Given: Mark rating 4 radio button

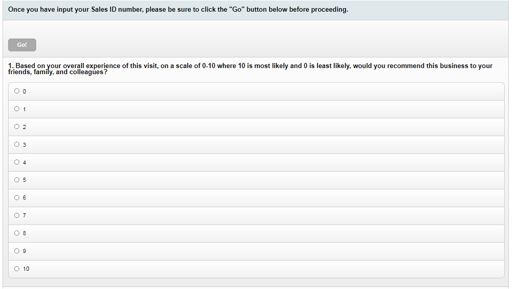Looking at the screenshot, I should (x=17, y=162).
